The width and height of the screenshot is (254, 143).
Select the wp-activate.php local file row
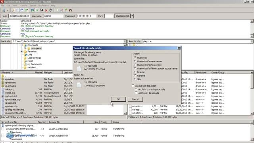pyautogui.click(x=43, y=100)
